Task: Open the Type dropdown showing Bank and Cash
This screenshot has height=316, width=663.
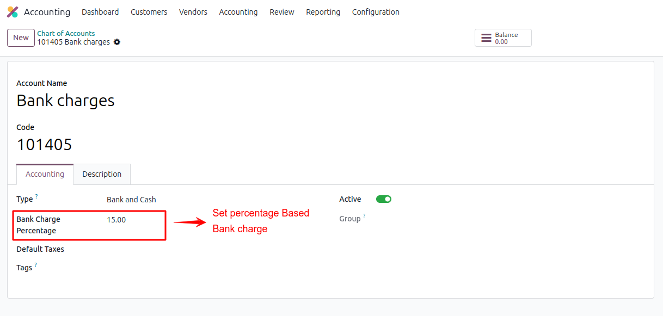Action: tap(163, 200)
